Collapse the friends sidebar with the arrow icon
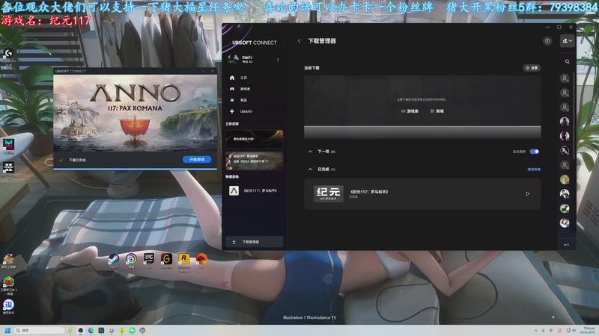Image resolution: width=599 pixels, height=336 pixels. tap(567, 245)
